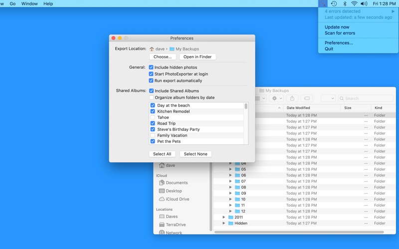Select Network in Finder sidebar
Screen dimensions: 399x249
click(x=171, y=233)
